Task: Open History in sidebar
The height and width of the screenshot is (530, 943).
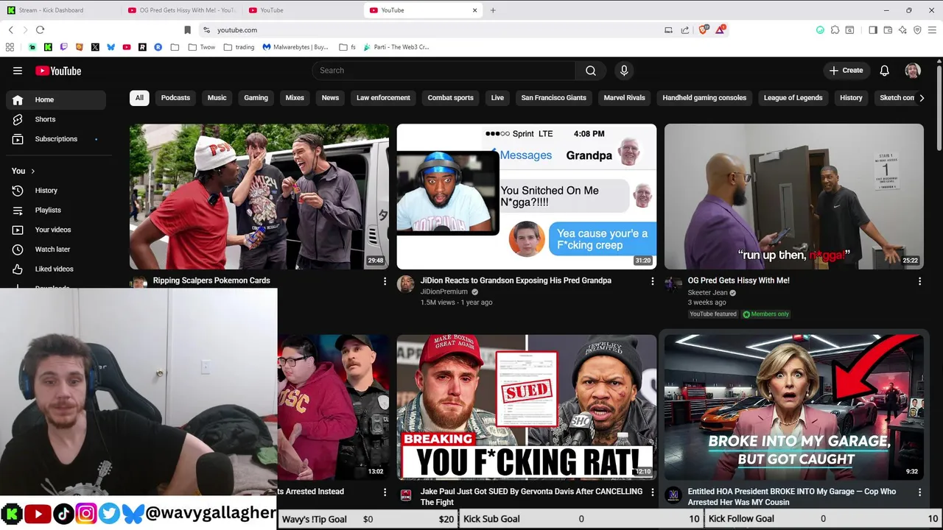Action: [56, 191]
